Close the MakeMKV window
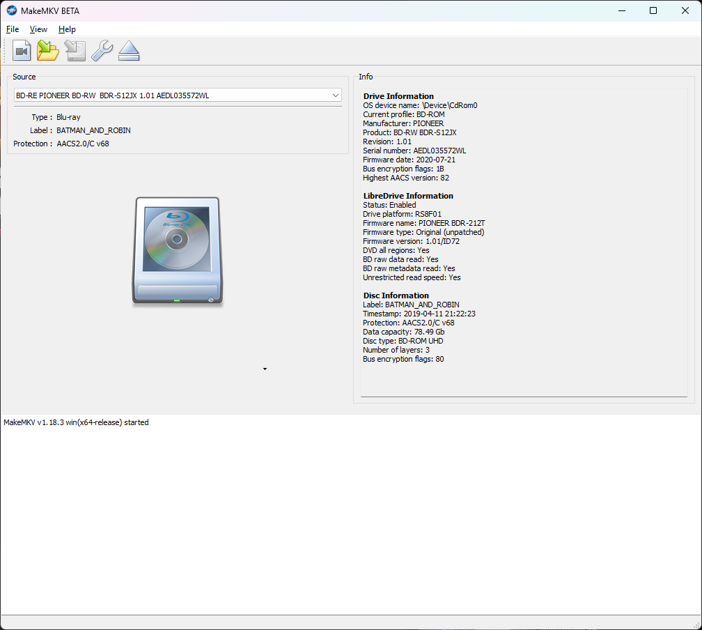The height and width of the screenshot is (630, 702). click(685, 10)
